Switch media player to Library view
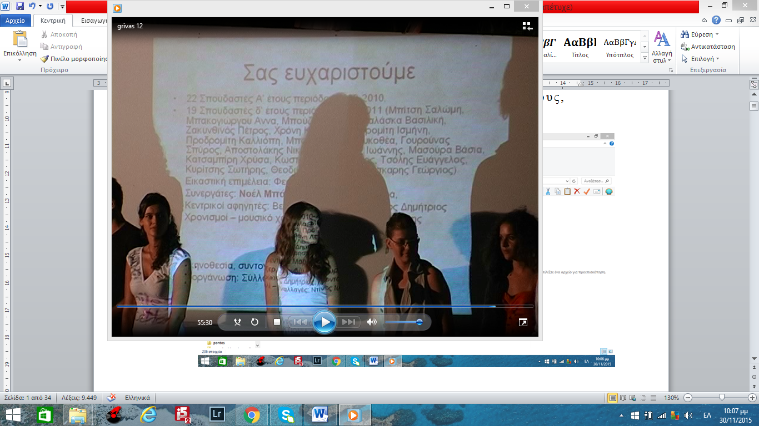Screen dimensions: 759x426 click(x=527, y=26)
